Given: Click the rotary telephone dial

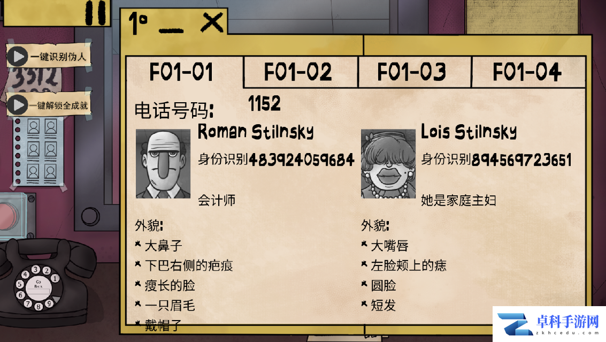Looking at the screenshot, I should 38,287.
